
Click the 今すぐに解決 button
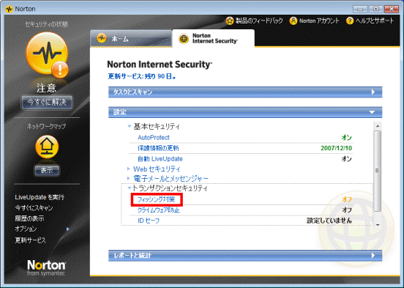pos(47,103)
